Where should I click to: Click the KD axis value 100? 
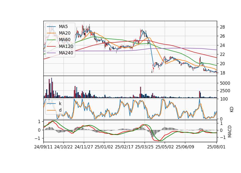coord(224,99)
